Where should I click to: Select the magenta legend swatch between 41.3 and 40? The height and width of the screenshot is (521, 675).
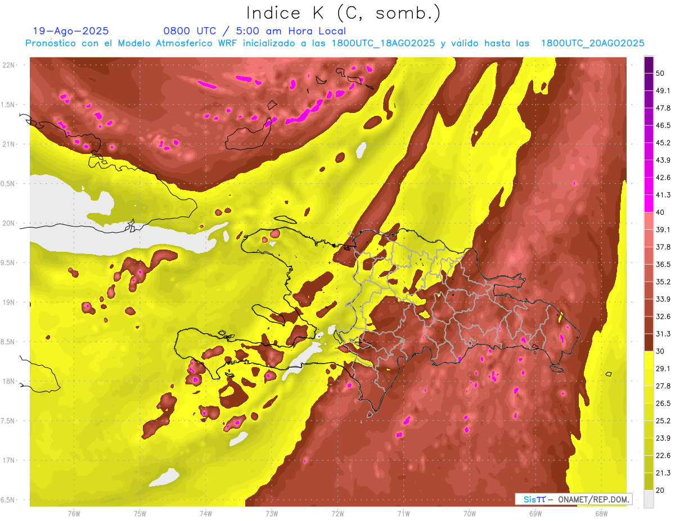pos(649,204)
